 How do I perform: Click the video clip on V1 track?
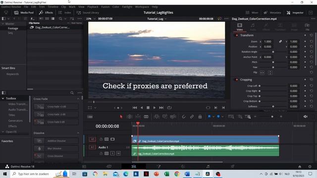click(x=206, y=139)
